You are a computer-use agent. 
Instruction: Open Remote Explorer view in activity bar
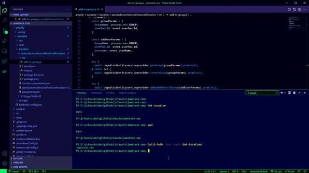4,51
